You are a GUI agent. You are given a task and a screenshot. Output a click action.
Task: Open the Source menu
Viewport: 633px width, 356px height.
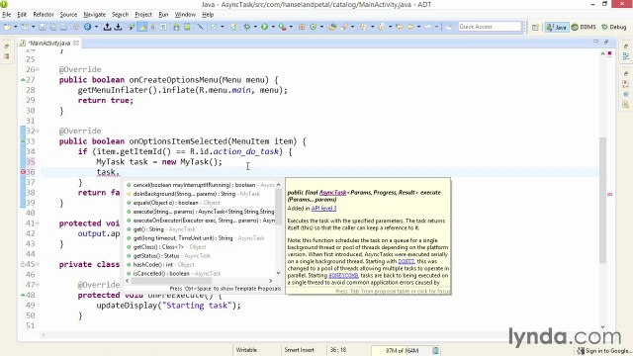(x=68, y=15)
